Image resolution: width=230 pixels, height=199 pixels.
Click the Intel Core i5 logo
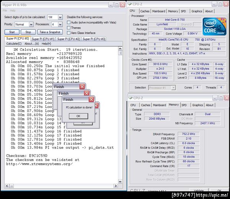[214, 26]
